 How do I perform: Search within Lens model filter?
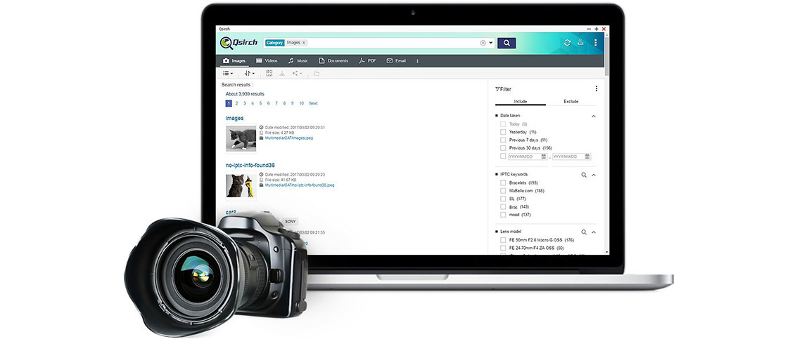pyautogui.click(x=583, y=232)
